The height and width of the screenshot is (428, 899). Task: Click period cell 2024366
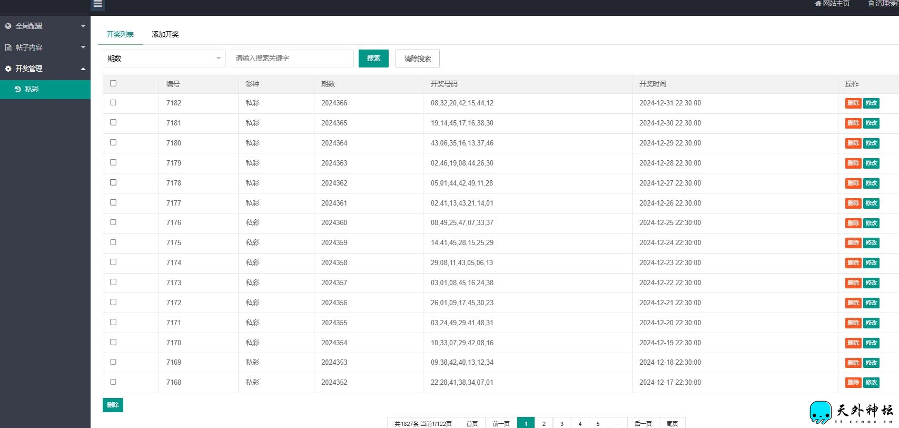point(334,103)
